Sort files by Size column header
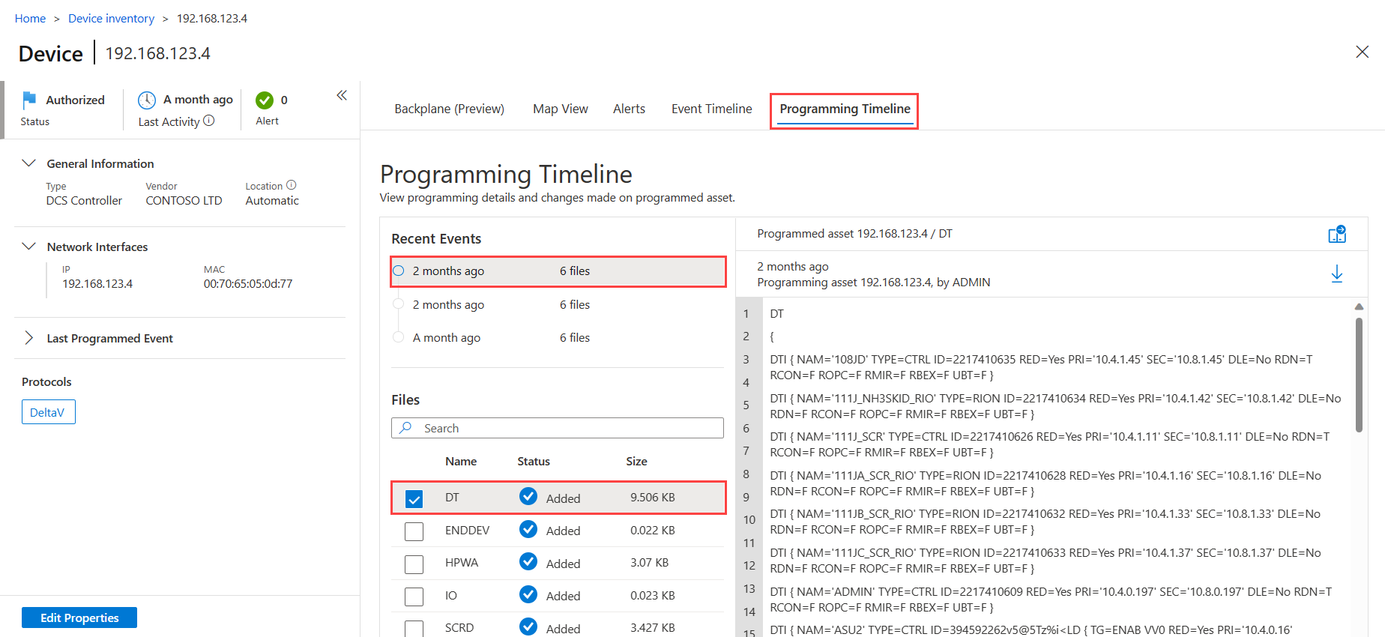The image size is (1385, 637). 636,461
